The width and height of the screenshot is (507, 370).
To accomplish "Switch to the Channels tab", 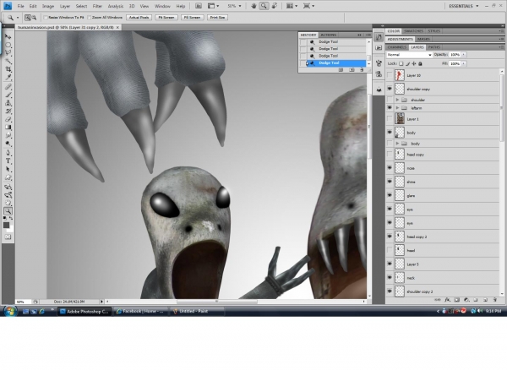I will tap(397, 47).
